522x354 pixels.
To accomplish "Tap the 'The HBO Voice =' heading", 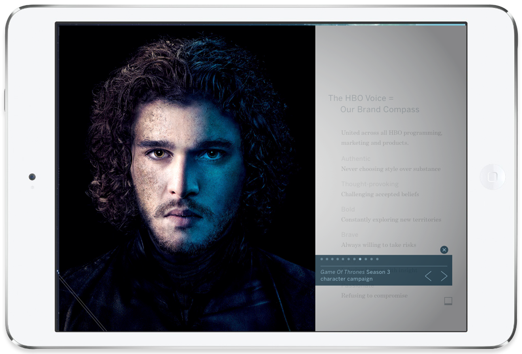I will coord(361,98).
